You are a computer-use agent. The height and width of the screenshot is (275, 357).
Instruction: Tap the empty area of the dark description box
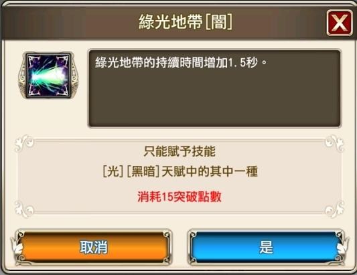(214, 100)
